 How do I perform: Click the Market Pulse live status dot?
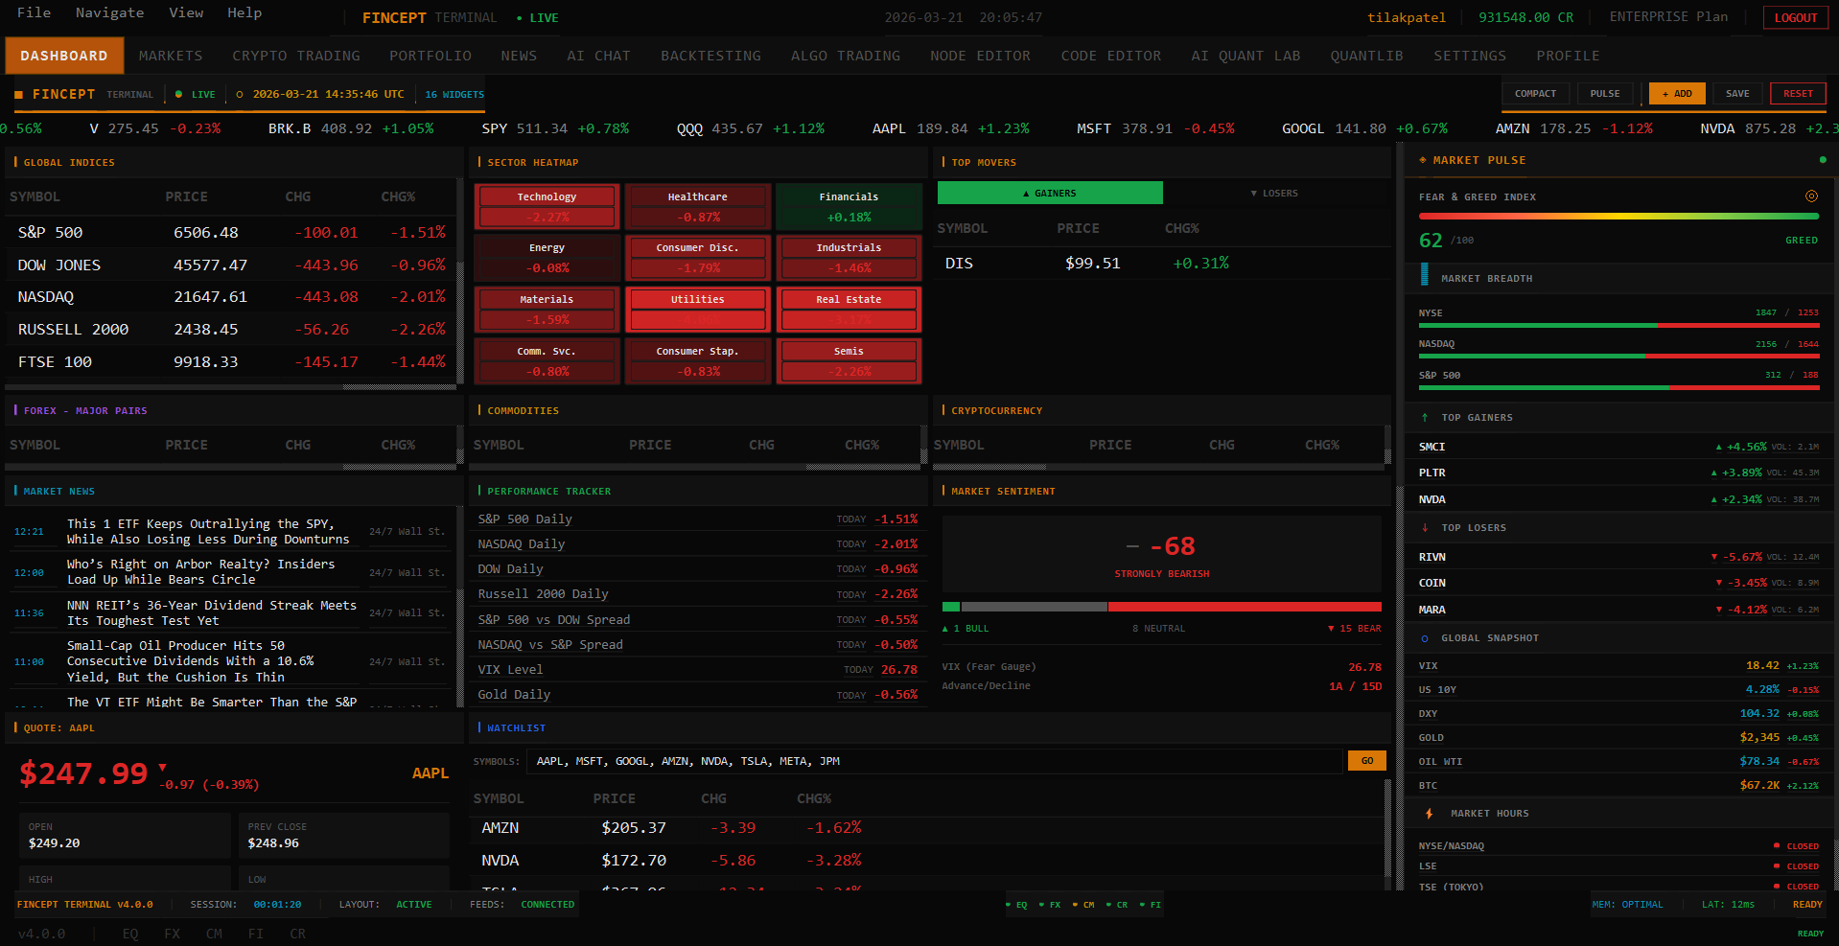pos(1823,160)
